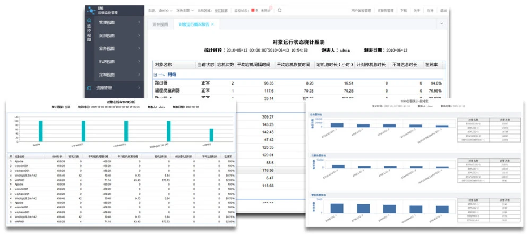Open IT服务管理 in top bar
This screenshot has height=234, width=531.
coord(386,11)
